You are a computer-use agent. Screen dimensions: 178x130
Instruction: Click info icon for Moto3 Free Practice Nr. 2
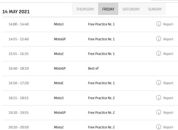tap(158, 98)
